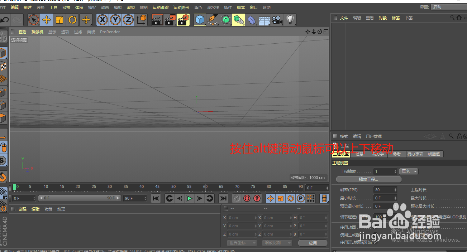The height and width of the screenshot is (252, 467).
Task: Open the timeline film strip icon
Action: [x=324, y=198]
